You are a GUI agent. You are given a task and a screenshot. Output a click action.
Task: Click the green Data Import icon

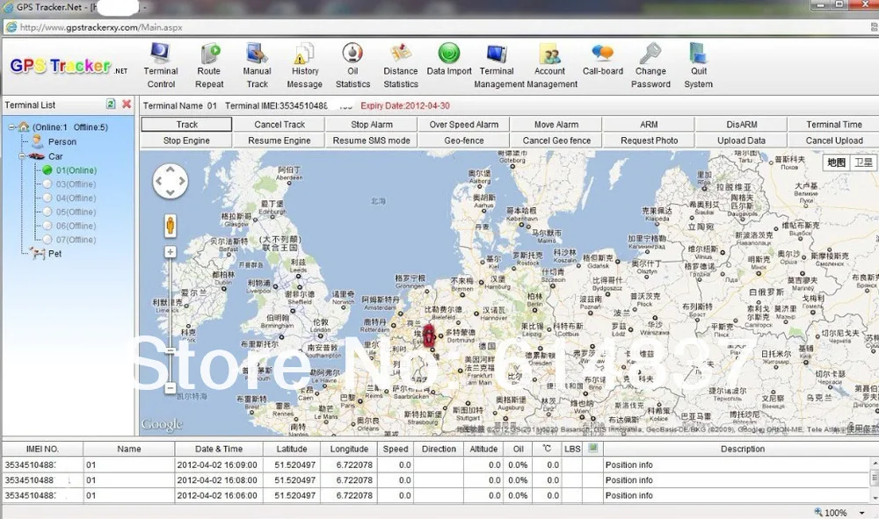pos(449,54)
